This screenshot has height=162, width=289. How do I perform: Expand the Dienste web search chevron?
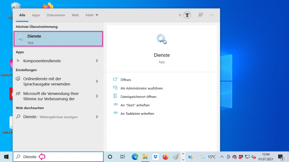pyautogui.click(x=97, y=117)
